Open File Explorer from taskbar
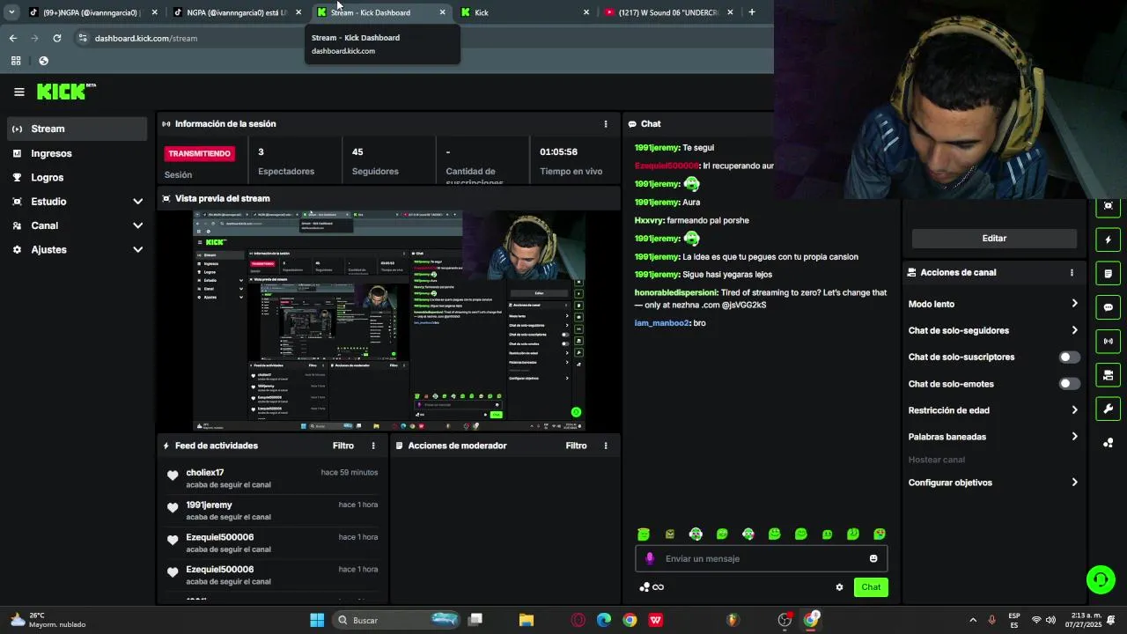This screenshot has width=1127, height=634. tap(527, 620)
